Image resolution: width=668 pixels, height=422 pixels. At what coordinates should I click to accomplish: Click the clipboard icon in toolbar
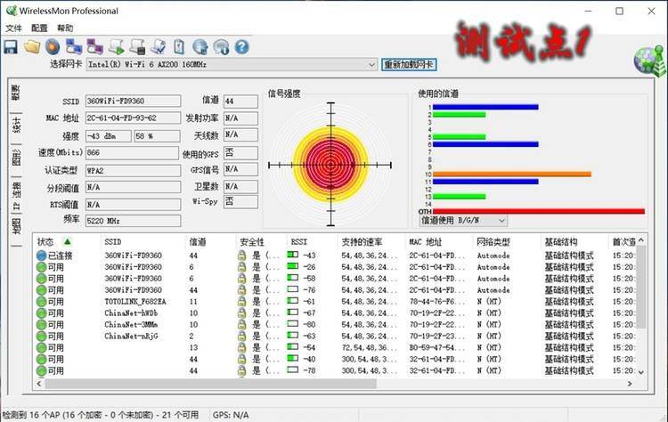[179, 47]
